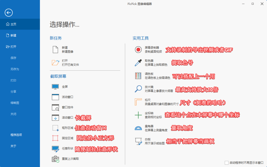This screenshot has height=167, width=267.
Task: Select the 窗口控件 capture icon
Action: [55, 107]
